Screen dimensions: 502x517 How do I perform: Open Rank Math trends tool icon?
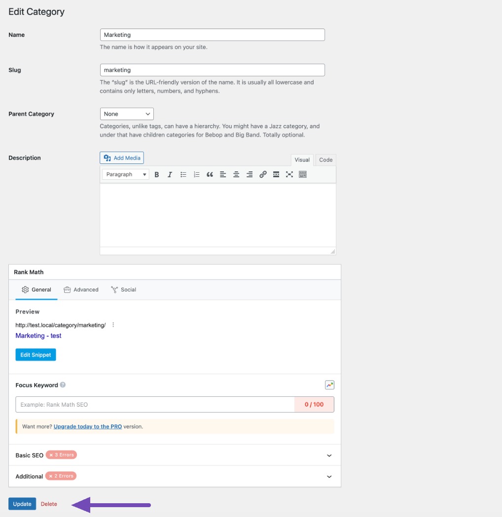[x=329, y=385]
